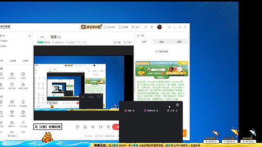262x147 pixels.
Task: Click the 发【#跳】 caption box
Action: point(48,127)
